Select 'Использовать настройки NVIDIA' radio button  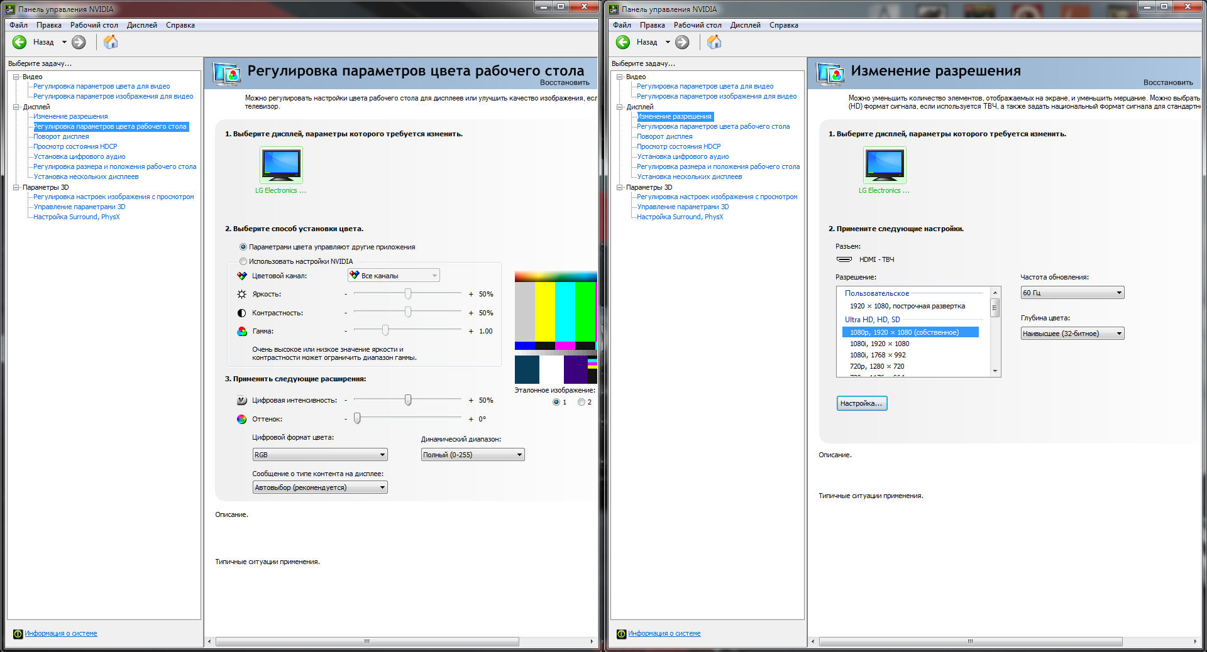(243, 261)
